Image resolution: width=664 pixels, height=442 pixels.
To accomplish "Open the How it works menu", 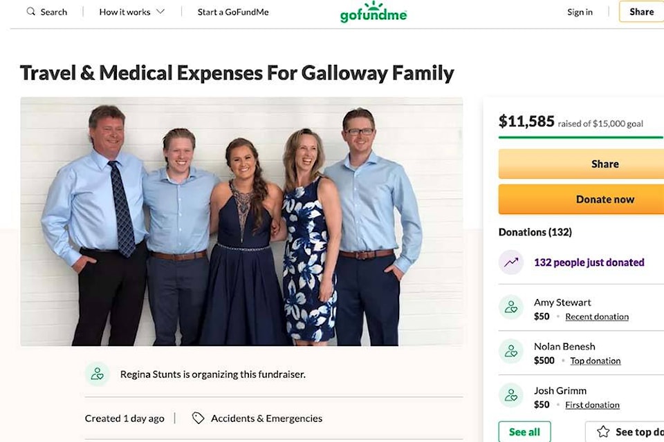I will click(x=131, y=12).
